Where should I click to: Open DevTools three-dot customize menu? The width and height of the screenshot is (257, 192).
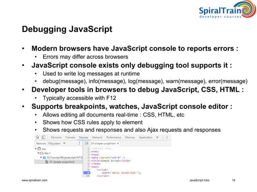coord(167,137)
